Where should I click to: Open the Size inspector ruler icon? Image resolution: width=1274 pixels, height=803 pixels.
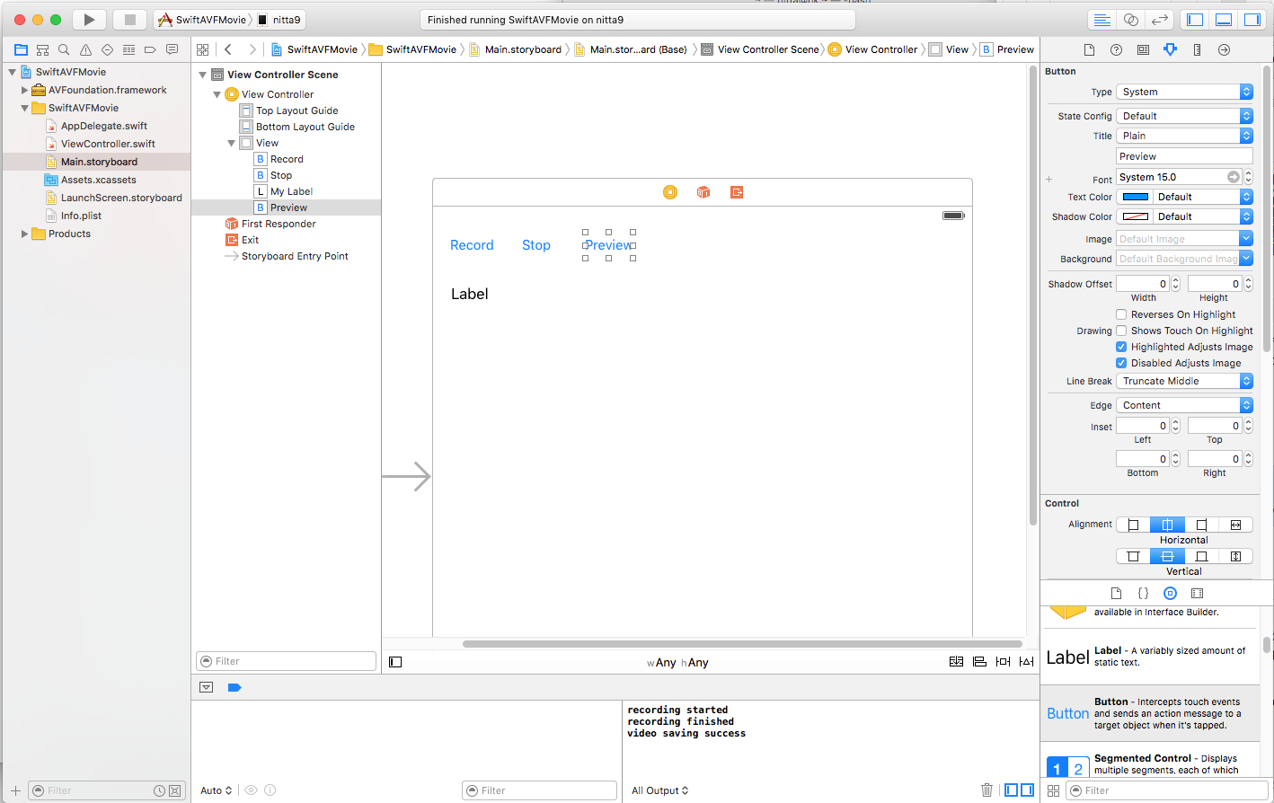pos(1197,50)
